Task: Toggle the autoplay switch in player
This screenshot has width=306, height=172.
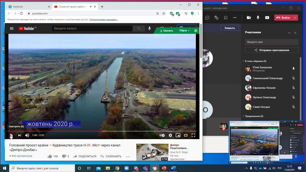Action: point(162,135)
